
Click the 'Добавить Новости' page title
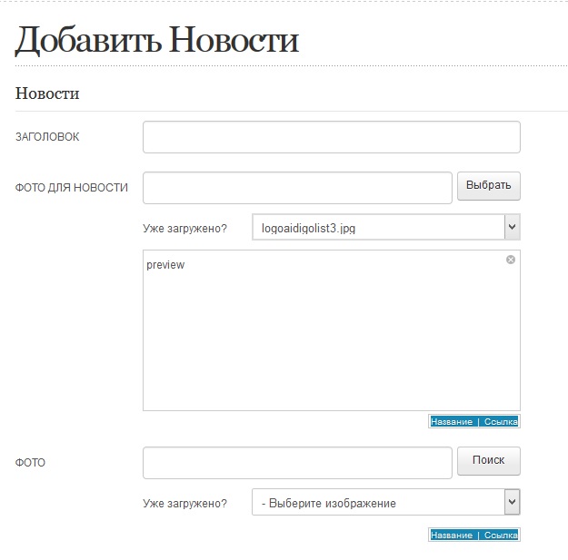156,41
